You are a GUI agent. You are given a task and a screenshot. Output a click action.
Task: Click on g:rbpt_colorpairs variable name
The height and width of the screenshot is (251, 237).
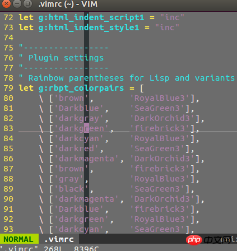coord(81,88)
